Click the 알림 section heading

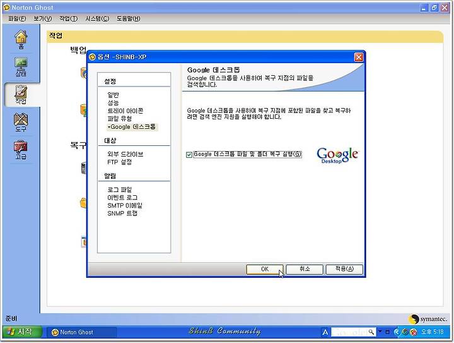pos(110,176)
